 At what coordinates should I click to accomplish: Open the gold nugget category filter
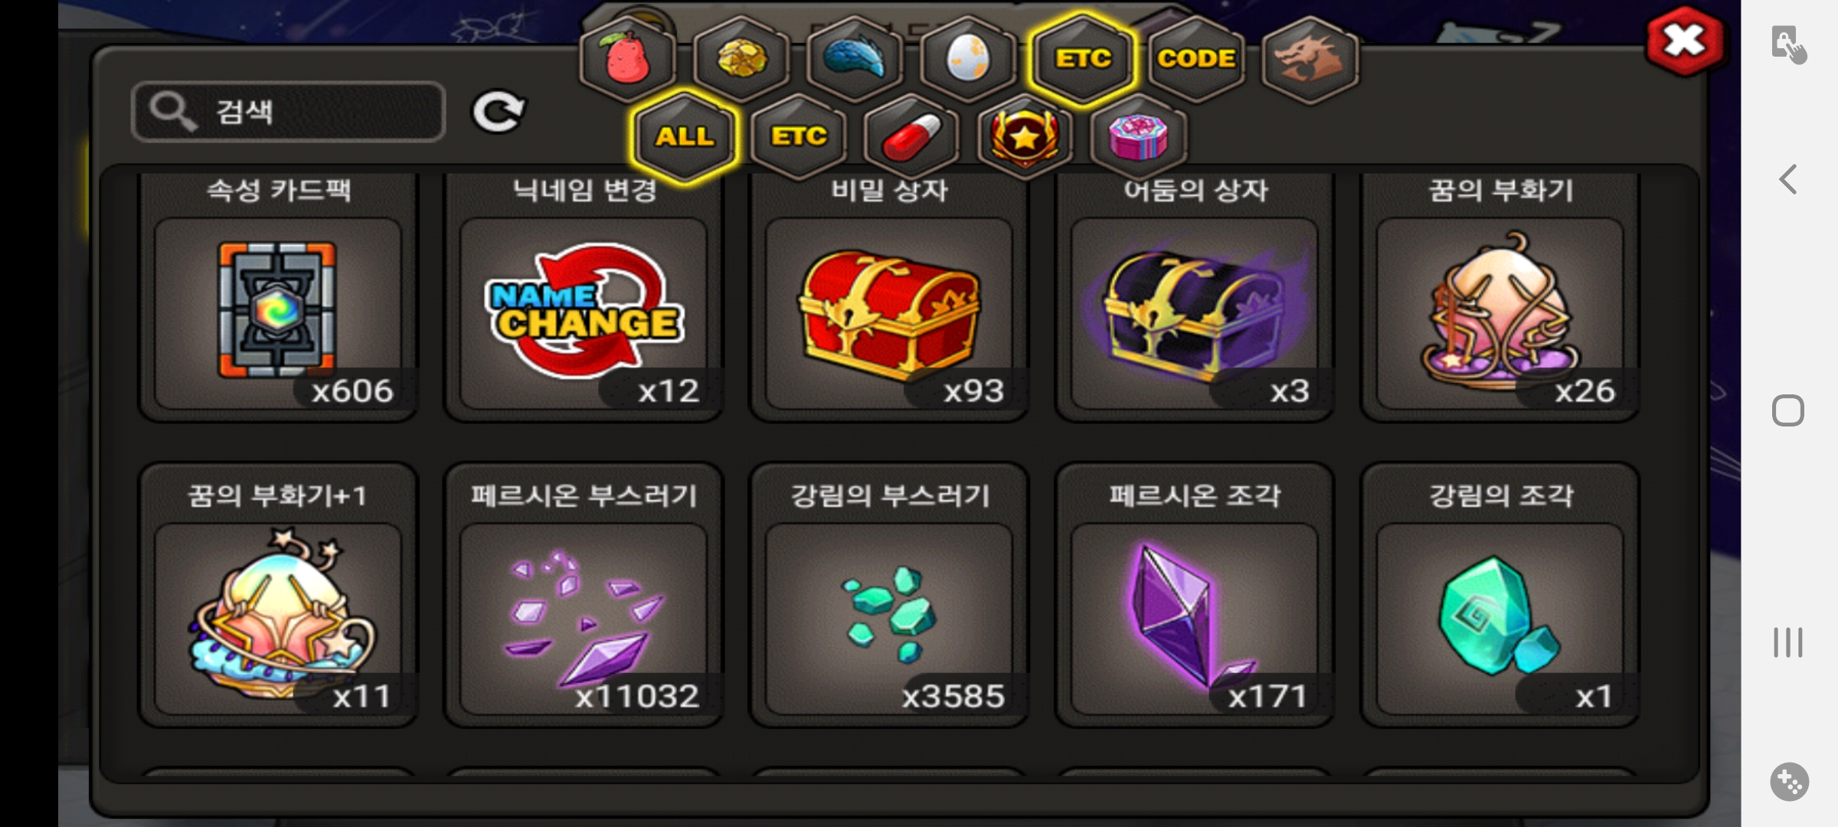point(741,58)
